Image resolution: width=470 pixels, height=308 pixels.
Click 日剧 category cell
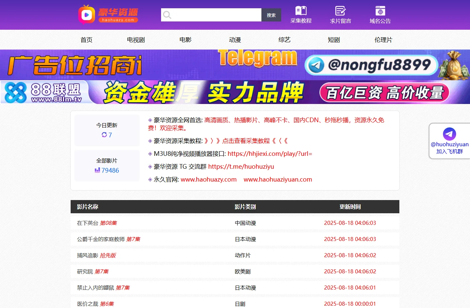tap(240, 304)
